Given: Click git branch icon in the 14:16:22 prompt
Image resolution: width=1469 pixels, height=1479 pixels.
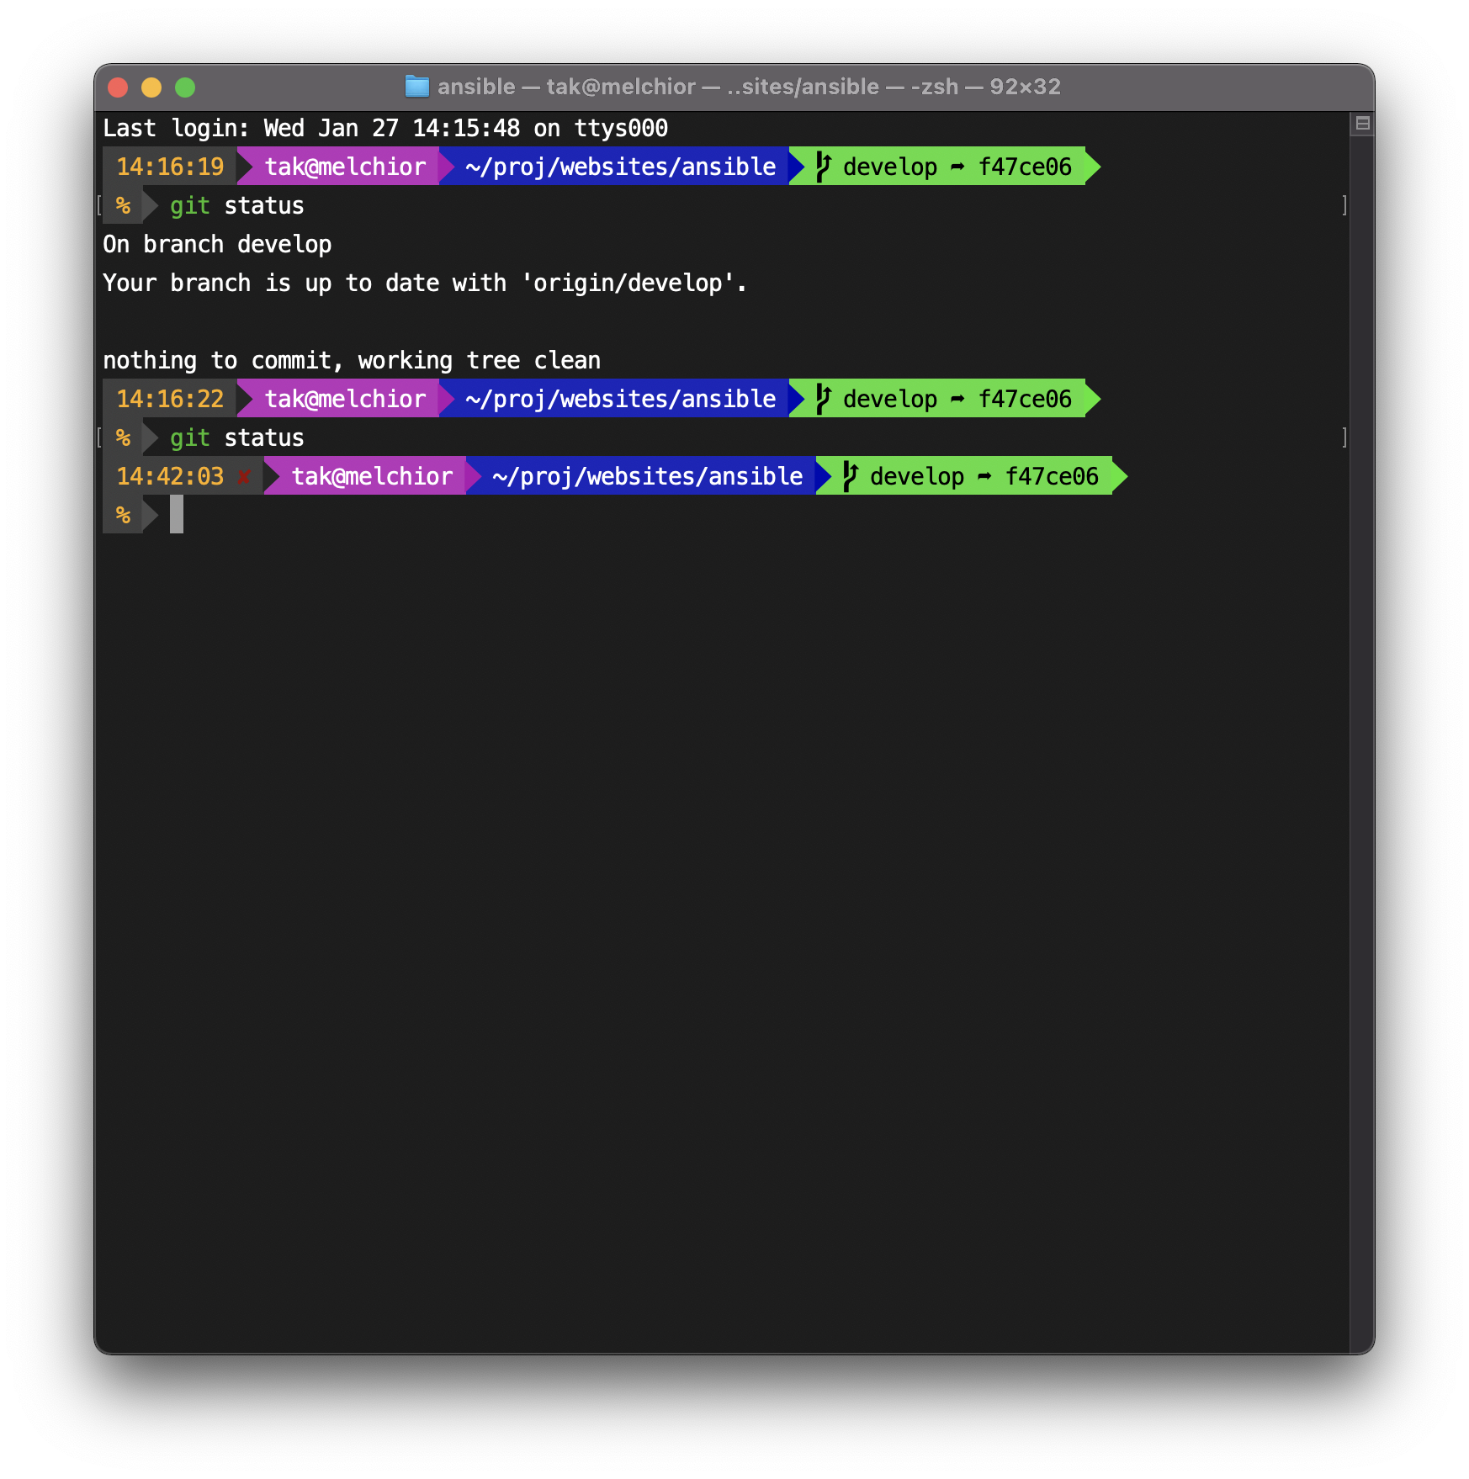Looking at the screenshot, I should point(824,399).
